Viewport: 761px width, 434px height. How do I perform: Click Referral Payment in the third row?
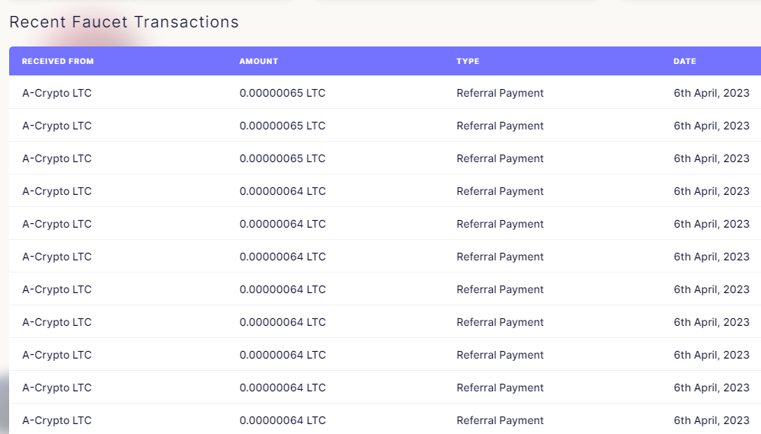click(500, 158)
